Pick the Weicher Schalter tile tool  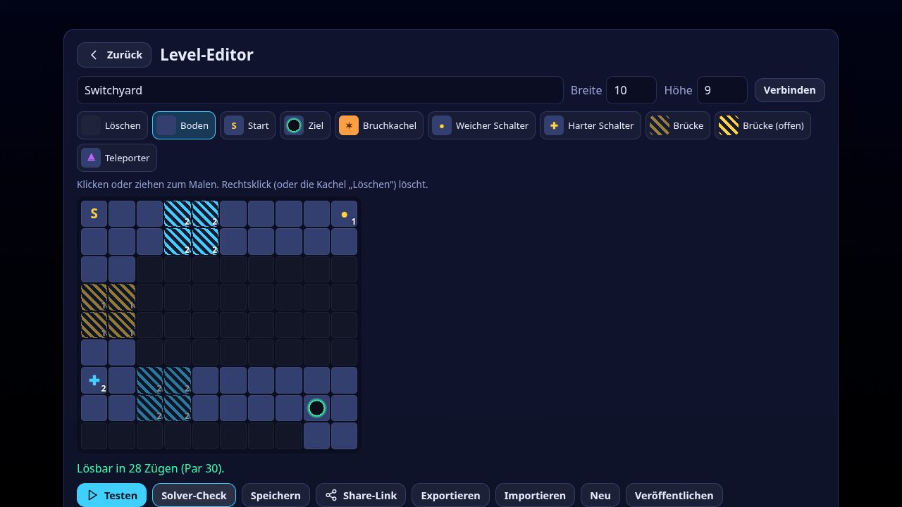[481, 125]
